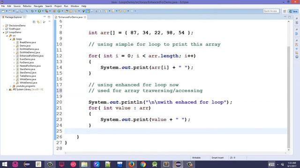Select StarsDemo.java in Package Explorer
Screen dimensions: 300x168
[x=27, y=70]
